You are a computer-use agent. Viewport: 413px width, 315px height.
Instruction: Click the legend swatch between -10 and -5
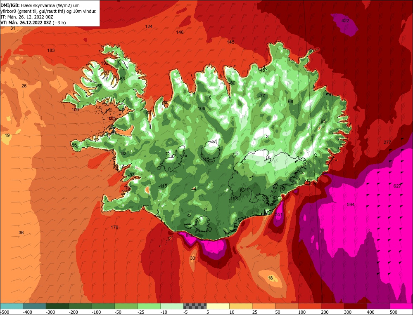[172, 306]
